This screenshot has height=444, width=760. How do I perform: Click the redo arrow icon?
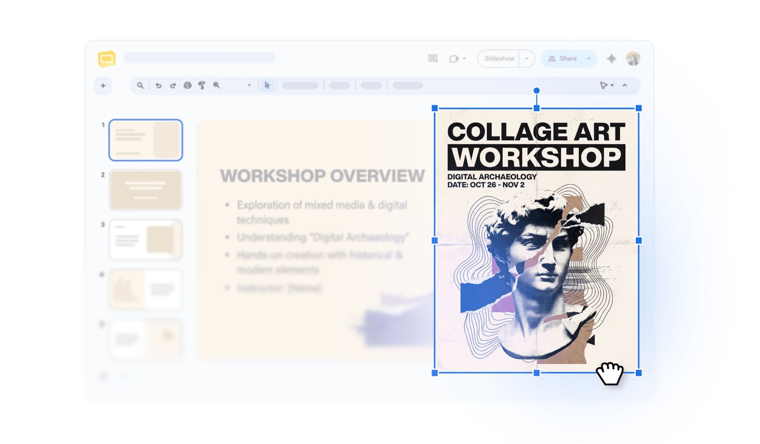tap(173, 85)
